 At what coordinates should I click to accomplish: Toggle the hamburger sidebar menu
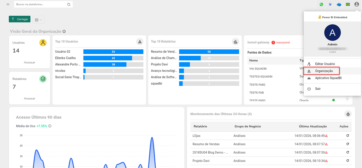point(8,5)
